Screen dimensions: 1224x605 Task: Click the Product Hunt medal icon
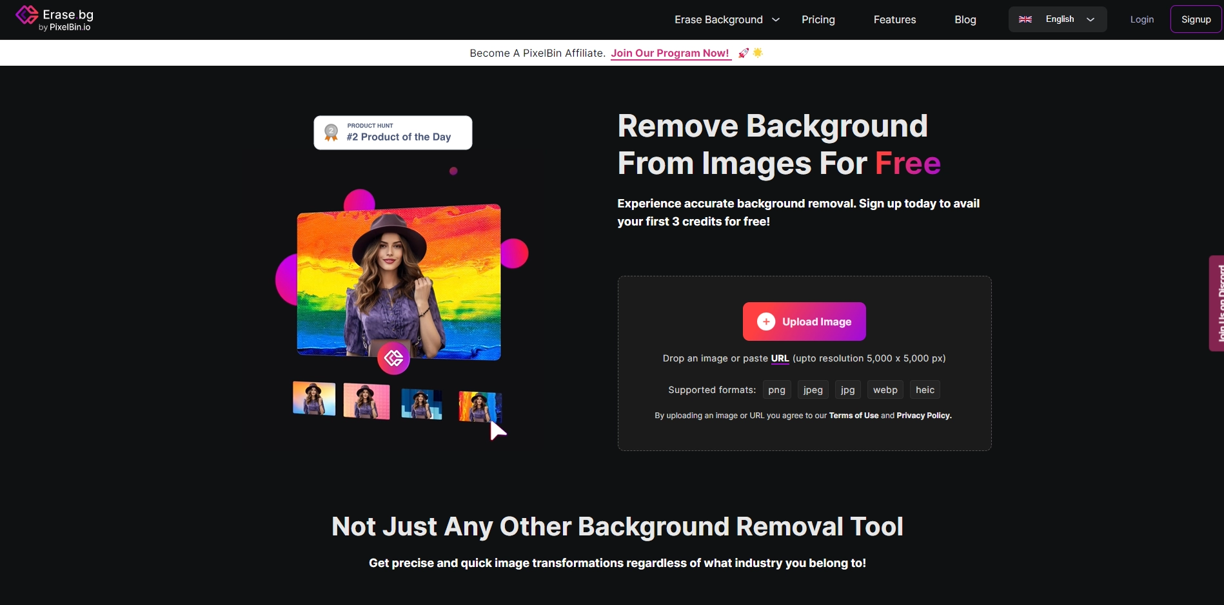[331, 133]
